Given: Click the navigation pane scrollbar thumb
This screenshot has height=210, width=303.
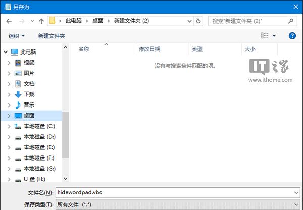Looking at the screenshot, I should 66,135.
